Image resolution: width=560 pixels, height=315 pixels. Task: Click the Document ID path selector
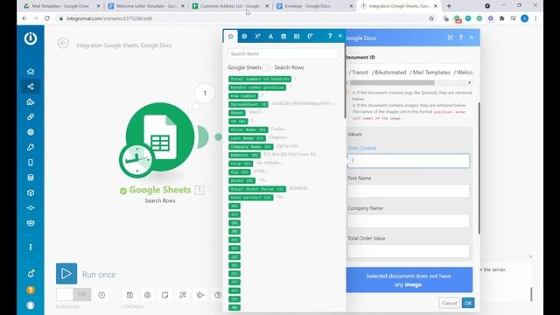(409, 72)
